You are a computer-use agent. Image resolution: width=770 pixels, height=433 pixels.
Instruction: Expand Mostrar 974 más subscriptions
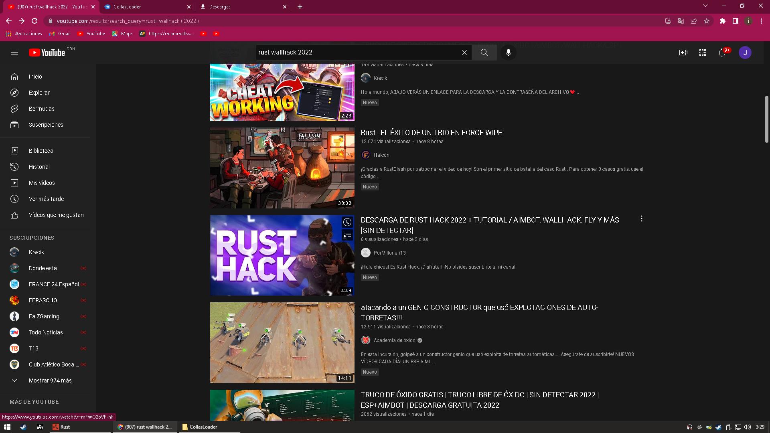(x=50, y=380)
